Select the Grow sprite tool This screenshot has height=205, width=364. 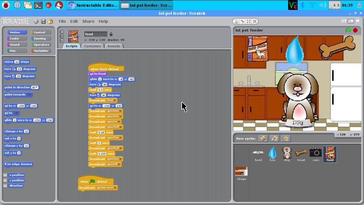249,21
